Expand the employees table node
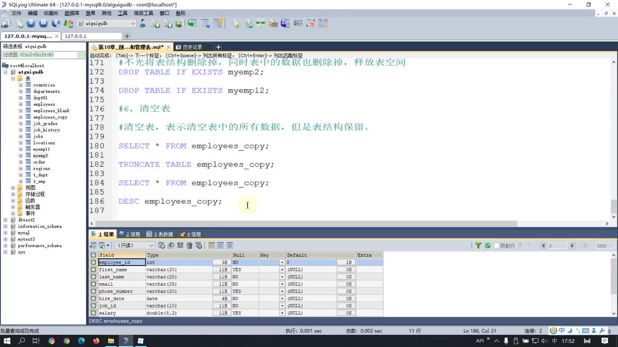 (21, 104)
